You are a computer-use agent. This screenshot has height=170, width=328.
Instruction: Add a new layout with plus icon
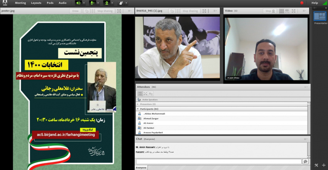click(324, 165)
